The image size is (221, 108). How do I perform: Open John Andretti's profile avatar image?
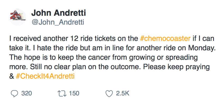[x=18, y=17]
